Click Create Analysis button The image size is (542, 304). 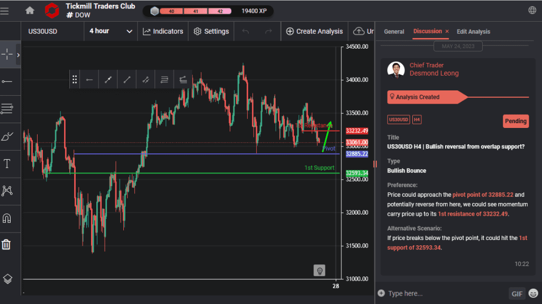(x=314, y=31)
